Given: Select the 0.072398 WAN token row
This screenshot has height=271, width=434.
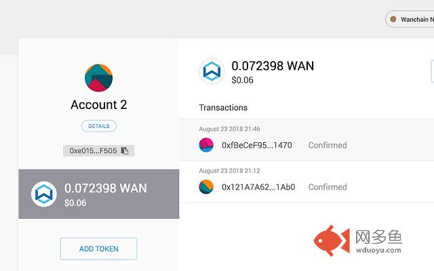Looking at the screenshot, I should click(99, 194).
